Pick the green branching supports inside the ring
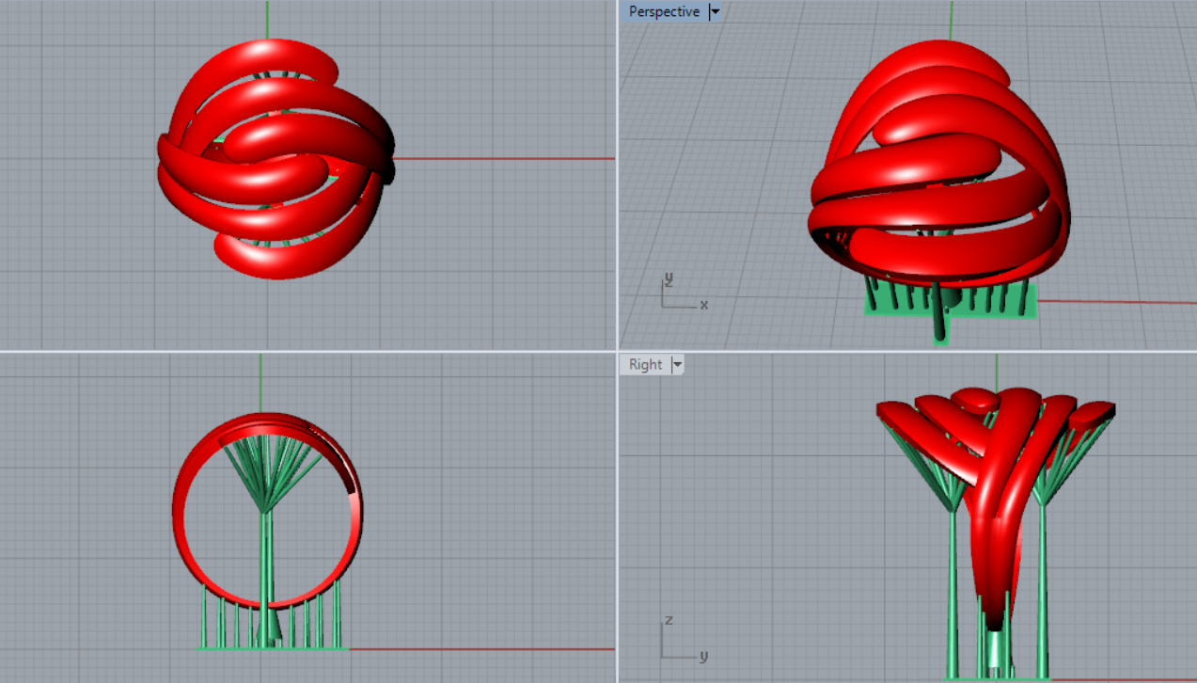Image resolution: width=1197 pixels, height=683 pixels. coord(268,470)
